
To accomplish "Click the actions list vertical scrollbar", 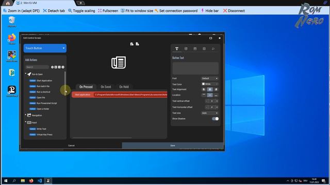I will click(x=65, y=83).
